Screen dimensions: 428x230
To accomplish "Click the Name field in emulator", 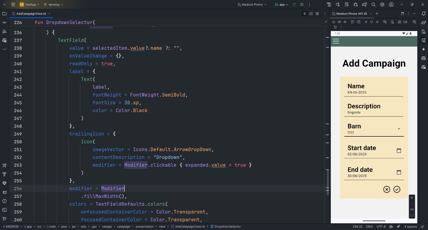I will (x=374, y=89).
